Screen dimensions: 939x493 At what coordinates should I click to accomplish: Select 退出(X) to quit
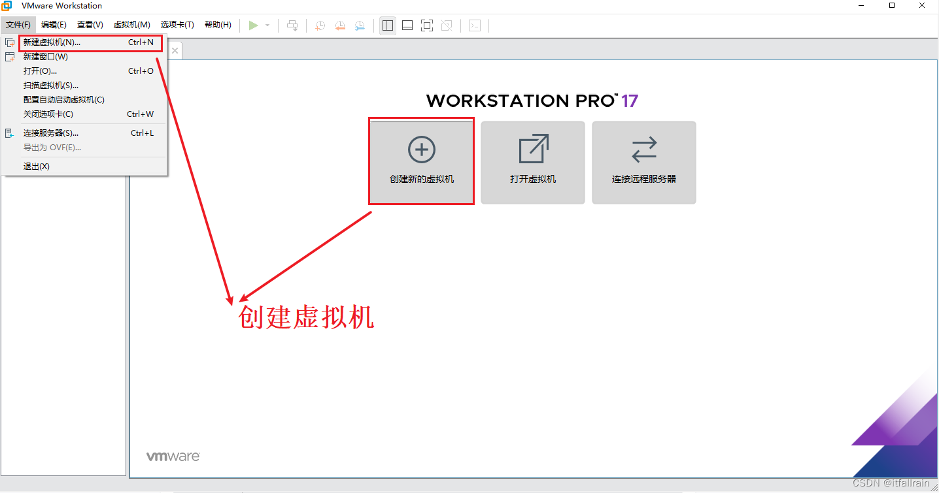point(84,167)
